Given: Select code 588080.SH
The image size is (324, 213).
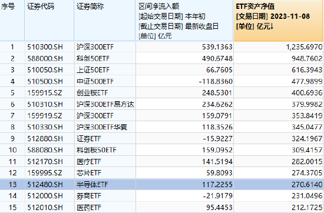Looking at the screenshot, I should [x=45, y=150].
